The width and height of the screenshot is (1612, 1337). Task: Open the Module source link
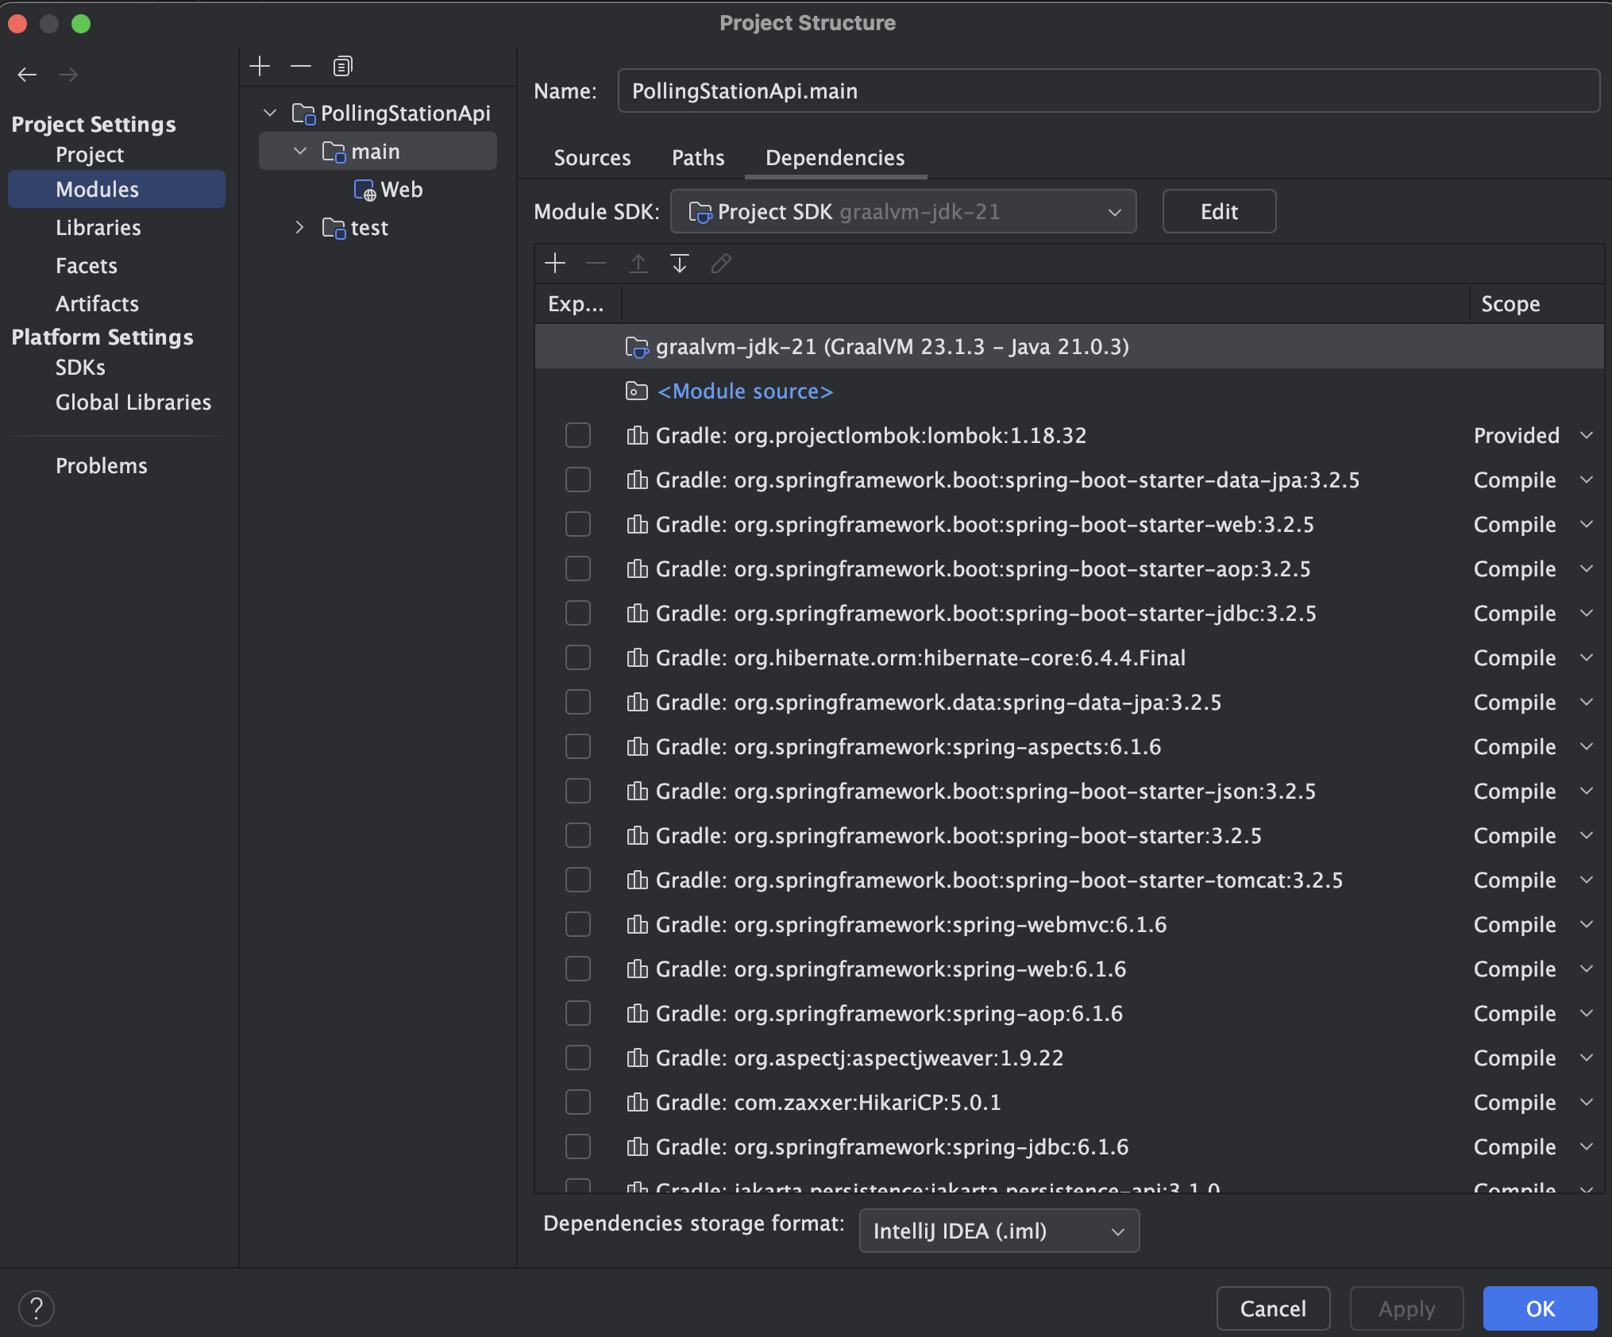(745, 391)
